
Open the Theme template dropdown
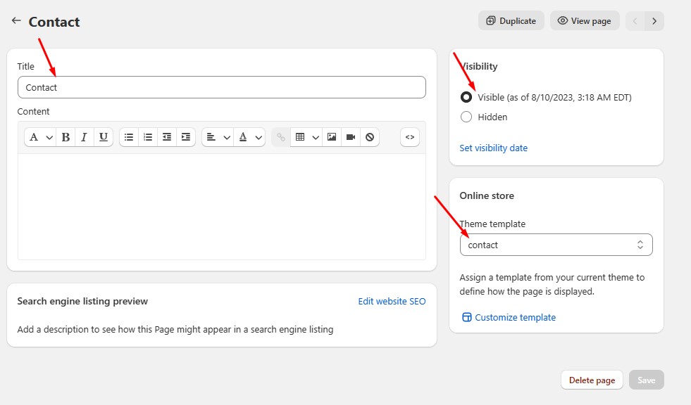click(556, 245)
